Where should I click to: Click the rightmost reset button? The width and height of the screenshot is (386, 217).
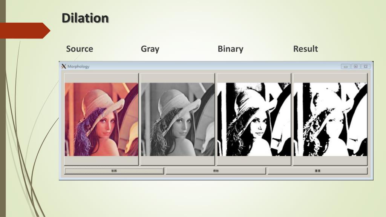(x=317, y=171)
